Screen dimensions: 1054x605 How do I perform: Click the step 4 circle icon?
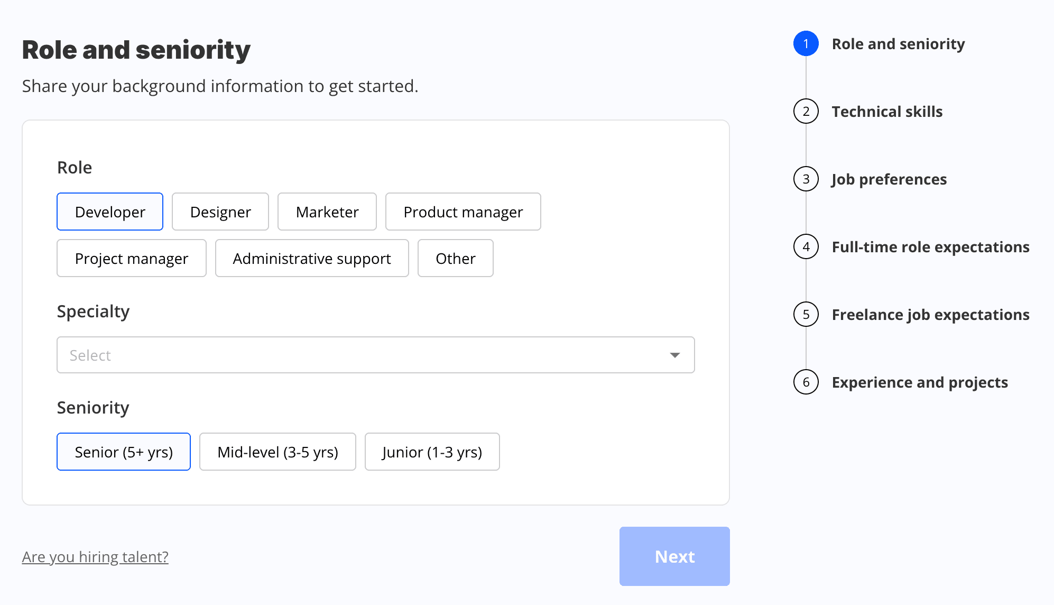pyautogui.click(x=806, y=247)
